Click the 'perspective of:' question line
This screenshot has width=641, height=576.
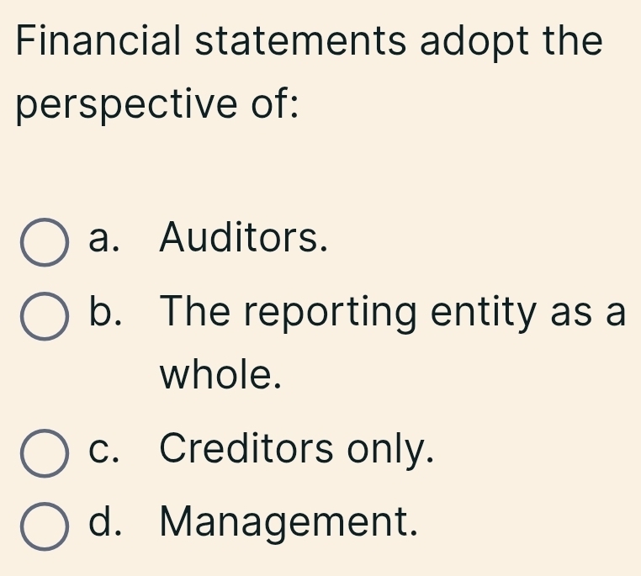(157, 104)
